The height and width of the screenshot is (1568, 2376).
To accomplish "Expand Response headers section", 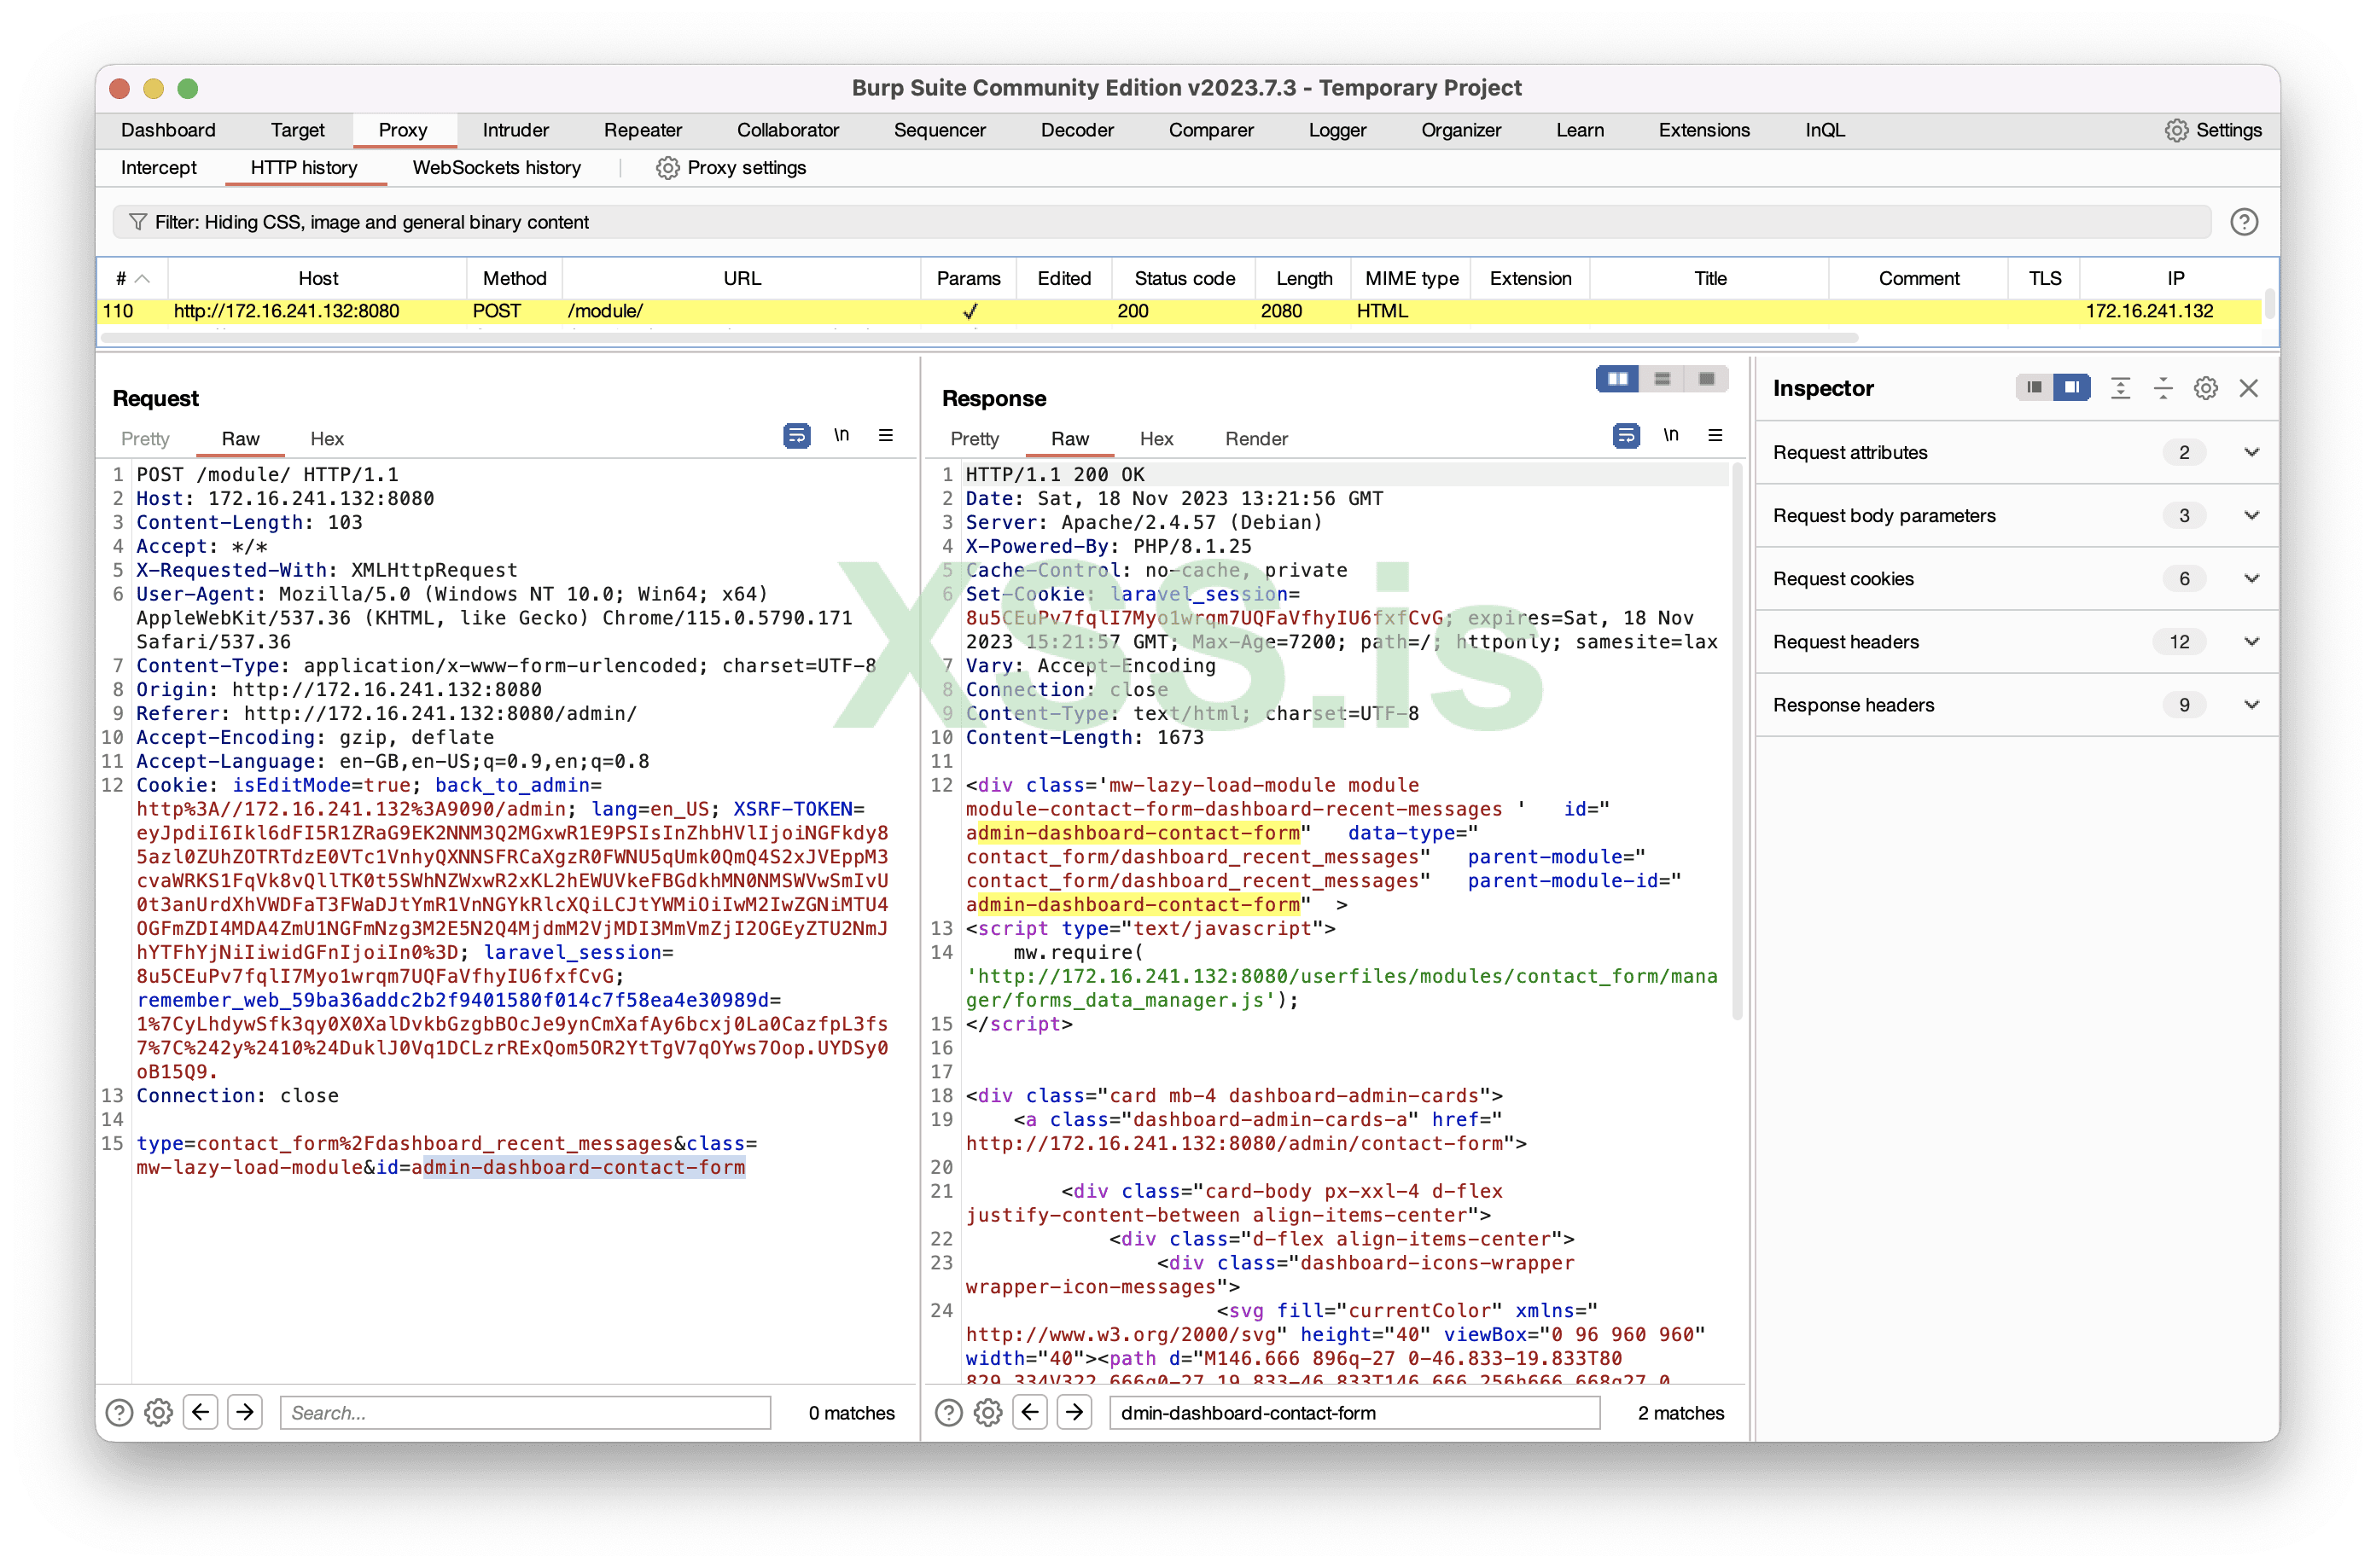I will (x=2251, y=705).
